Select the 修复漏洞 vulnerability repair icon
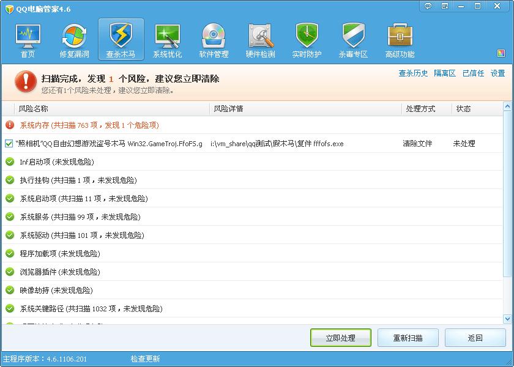 pos(73,38)
